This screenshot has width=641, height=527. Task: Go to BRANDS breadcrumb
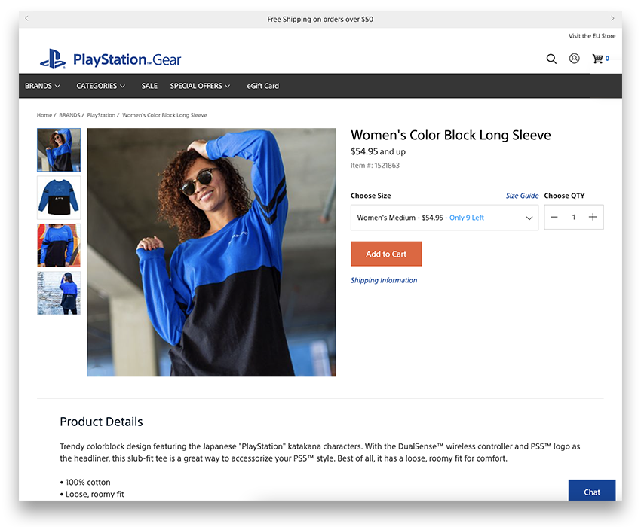(69, 115)
